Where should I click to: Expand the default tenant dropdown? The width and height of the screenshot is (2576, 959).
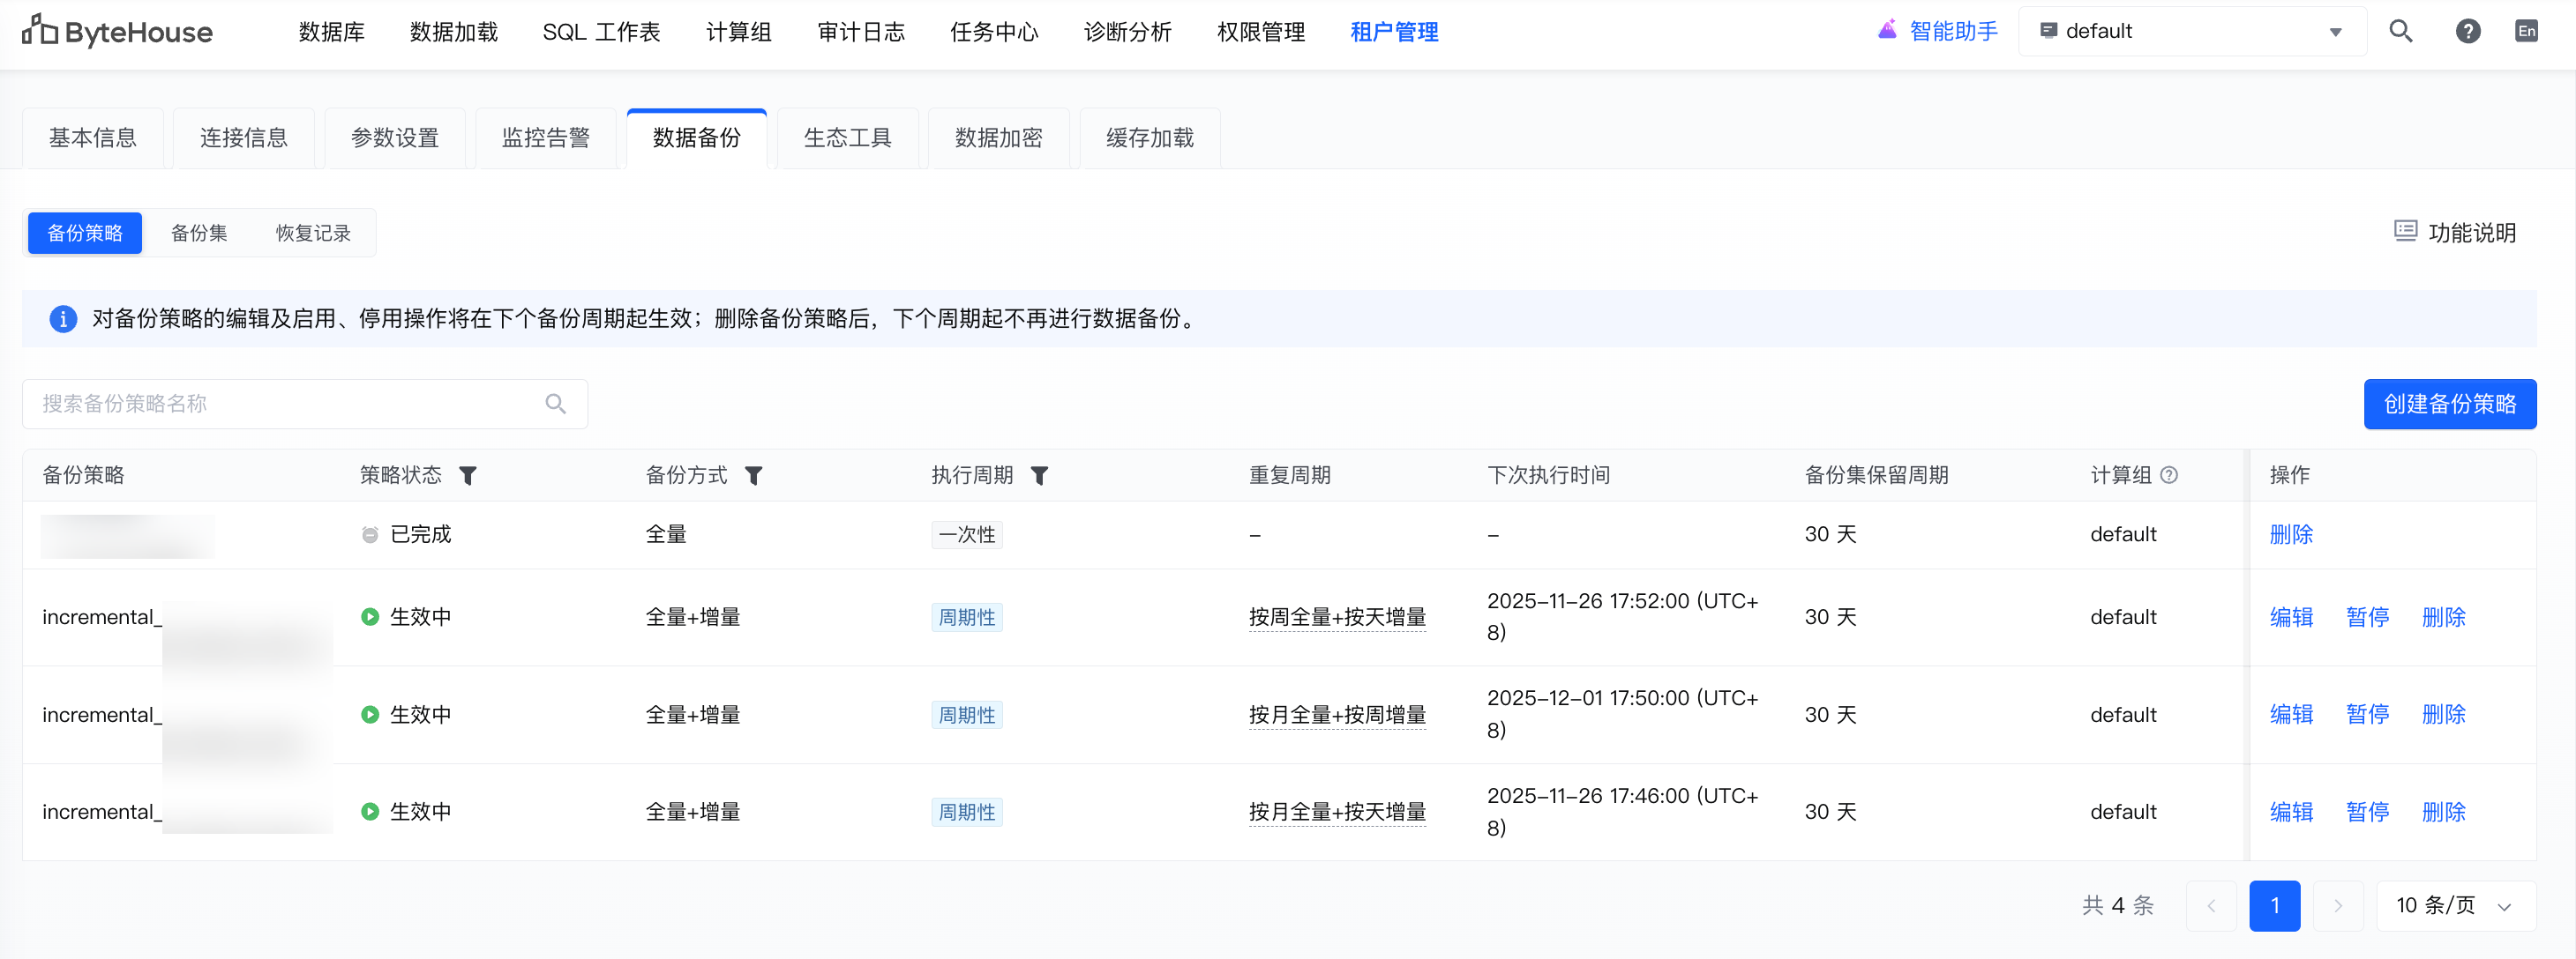pyautogui.click(x=2190, y=31)
